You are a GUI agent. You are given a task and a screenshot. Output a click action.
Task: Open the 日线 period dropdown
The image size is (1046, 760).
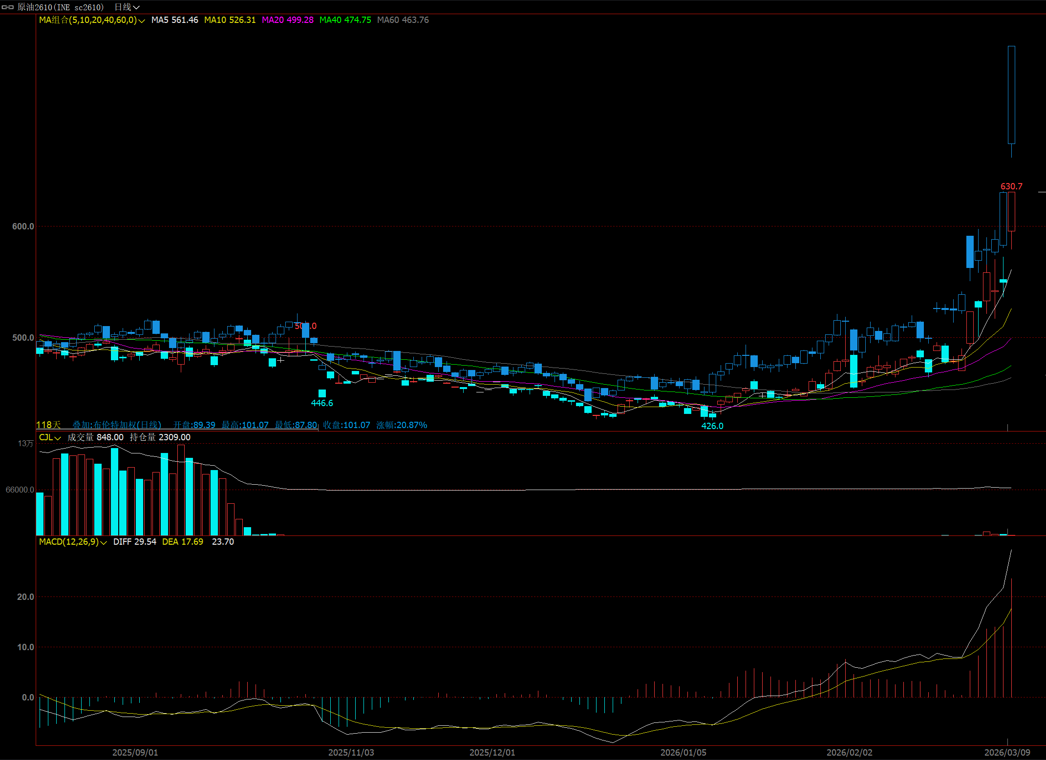(x=127, y=7)
